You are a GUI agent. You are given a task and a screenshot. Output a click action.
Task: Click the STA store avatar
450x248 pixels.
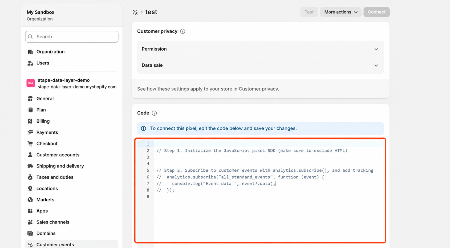[x=31, y=83]
